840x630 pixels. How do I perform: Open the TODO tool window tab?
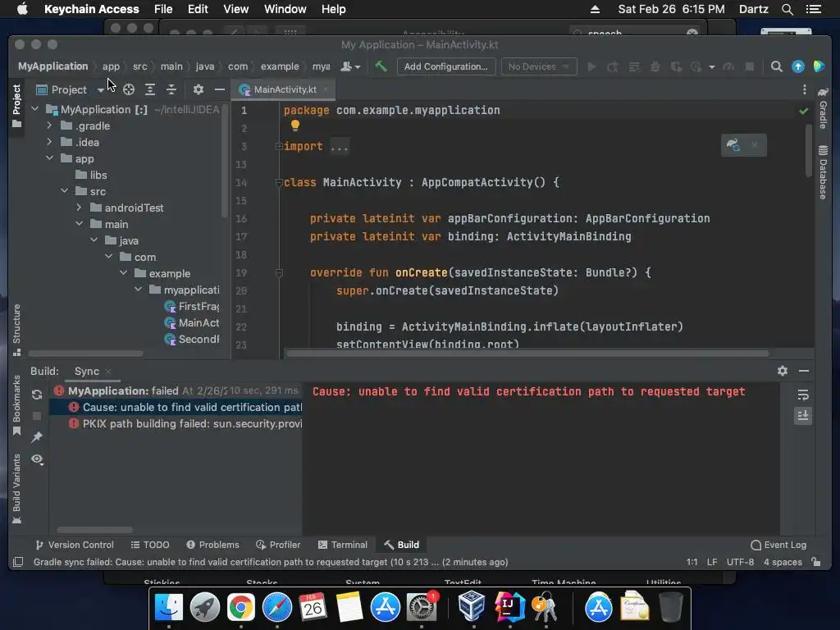point(150,545)
